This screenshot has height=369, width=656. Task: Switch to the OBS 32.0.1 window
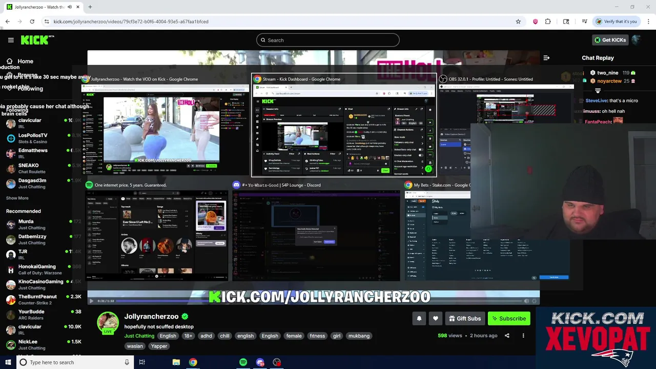(x=505, y=125)
